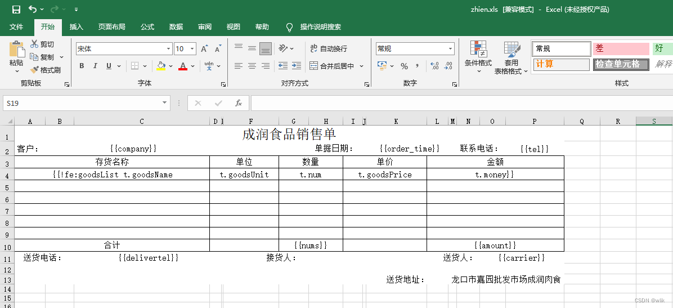This screenshot has height=308, width=673.
Task: Apply the 计算 cell style
Action: tap(562, 64)
